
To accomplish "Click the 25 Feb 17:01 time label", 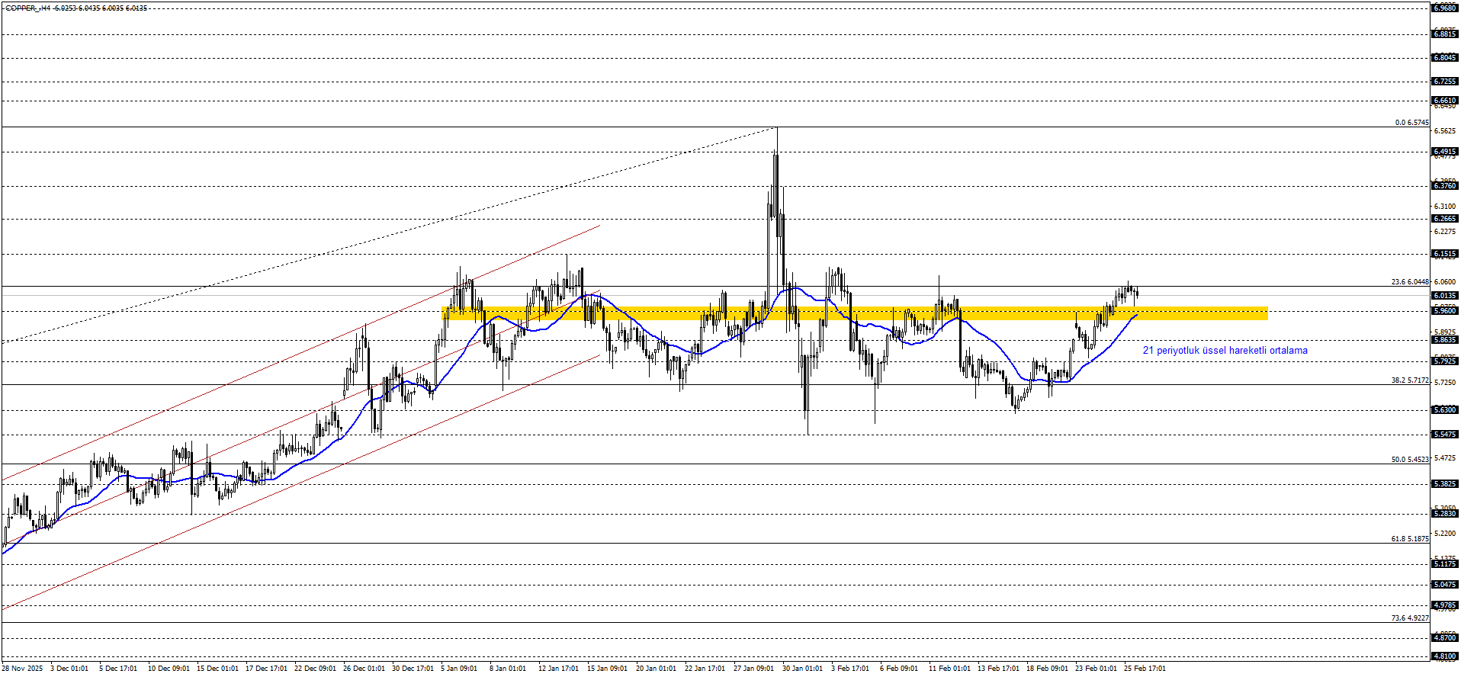I will coord(1145,669).
